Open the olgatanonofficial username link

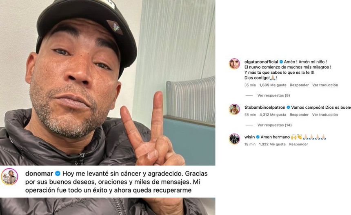[261, 62]
